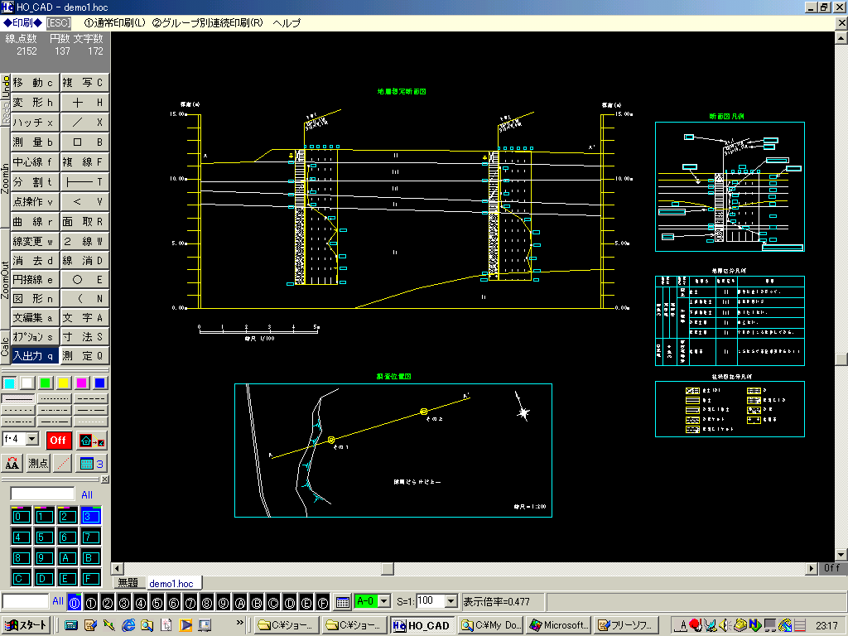Click the layer name input field
Viewport: 848px width, 636px height.
43,494
